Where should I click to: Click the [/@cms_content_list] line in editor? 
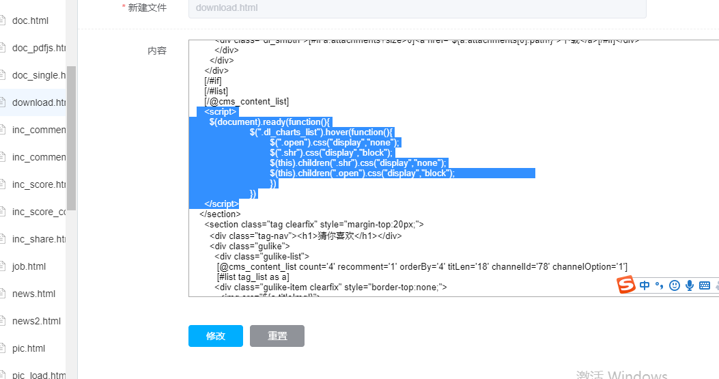click(246, 101)
